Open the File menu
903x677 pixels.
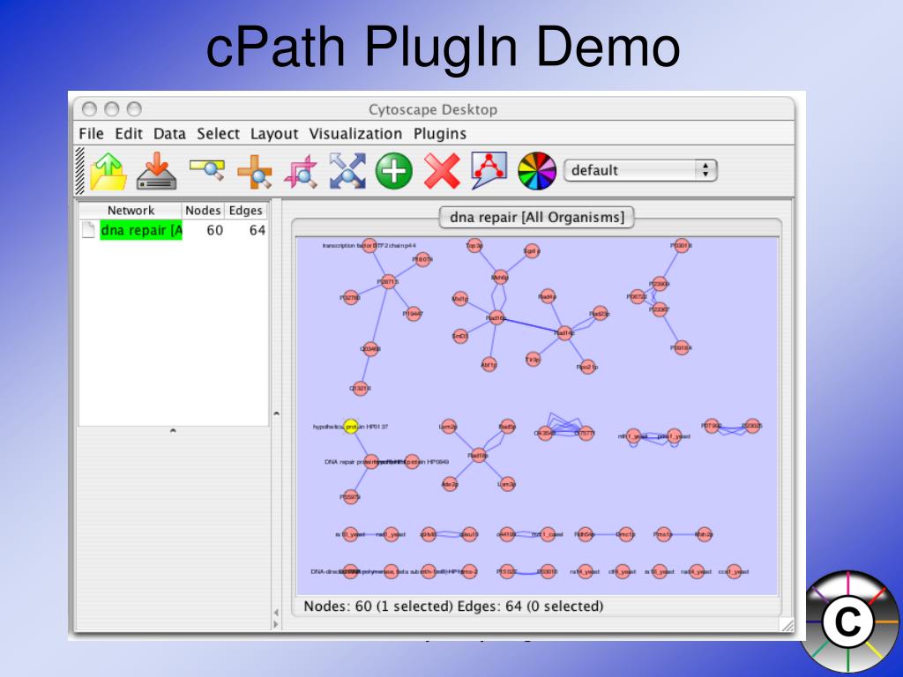pyautogui.click(x=91, y=134)
